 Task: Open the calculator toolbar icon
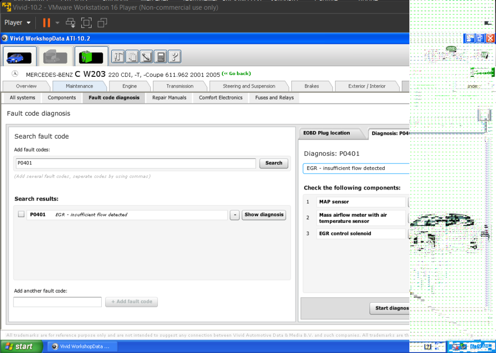click(x=161, y=57)
